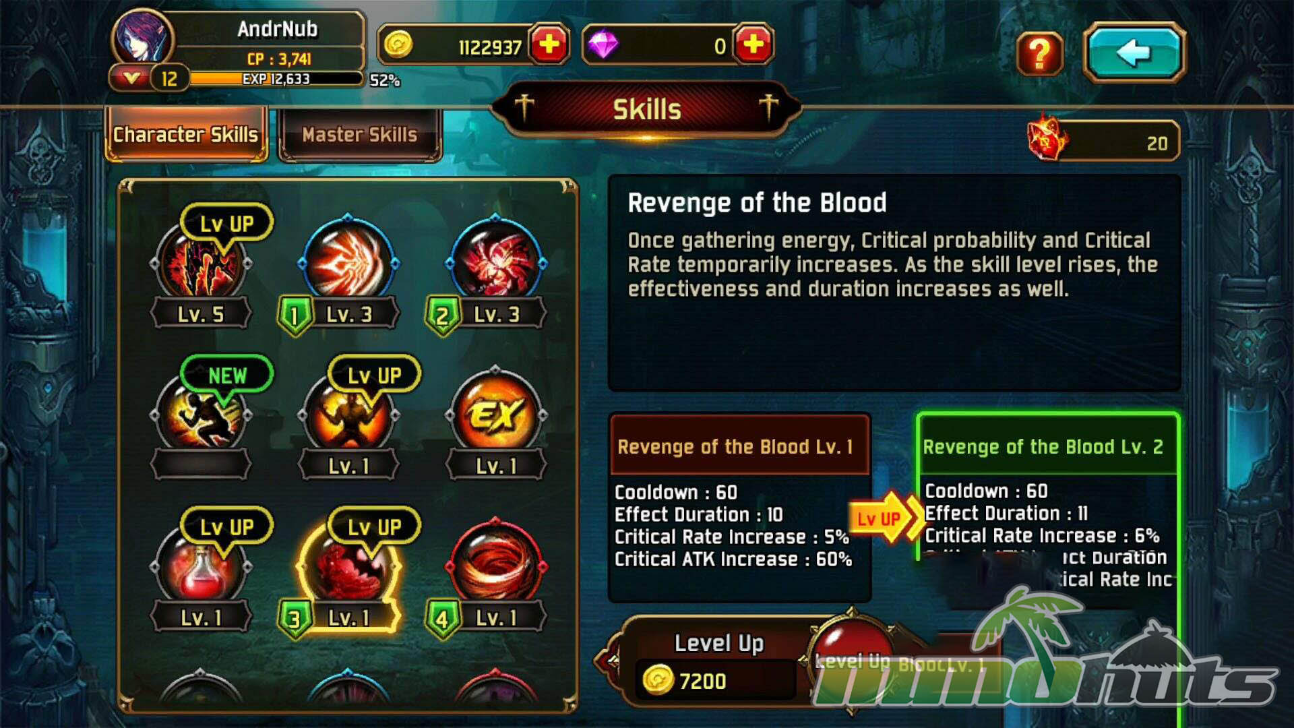The image size is (1294, 728).
Task: Select the slot 4 red swirl skill
Action: (496, 565)
